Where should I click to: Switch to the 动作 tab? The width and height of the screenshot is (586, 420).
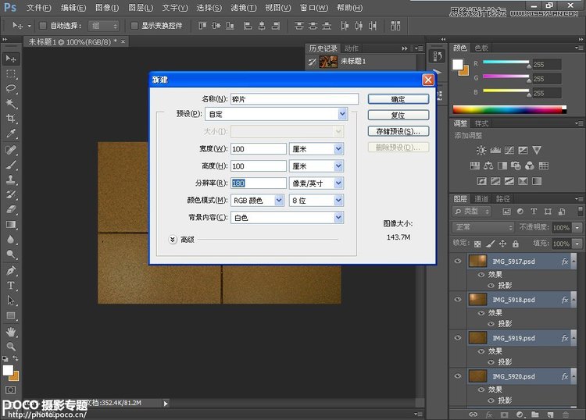point(352,48)
